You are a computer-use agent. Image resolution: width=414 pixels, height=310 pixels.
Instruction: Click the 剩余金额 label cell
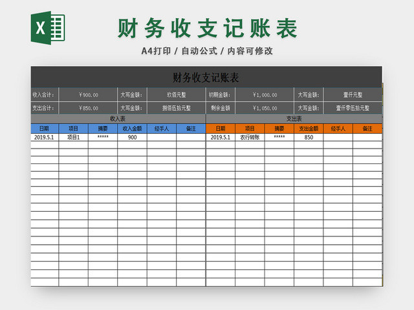coord(221,108)
